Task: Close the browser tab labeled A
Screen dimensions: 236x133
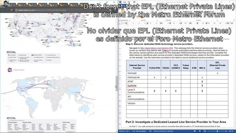Action: coord(45,5)
